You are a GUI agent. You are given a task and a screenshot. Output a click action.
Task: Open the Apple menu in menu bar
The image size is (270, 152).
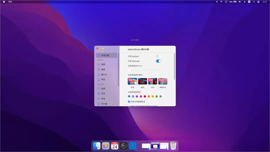3,2
